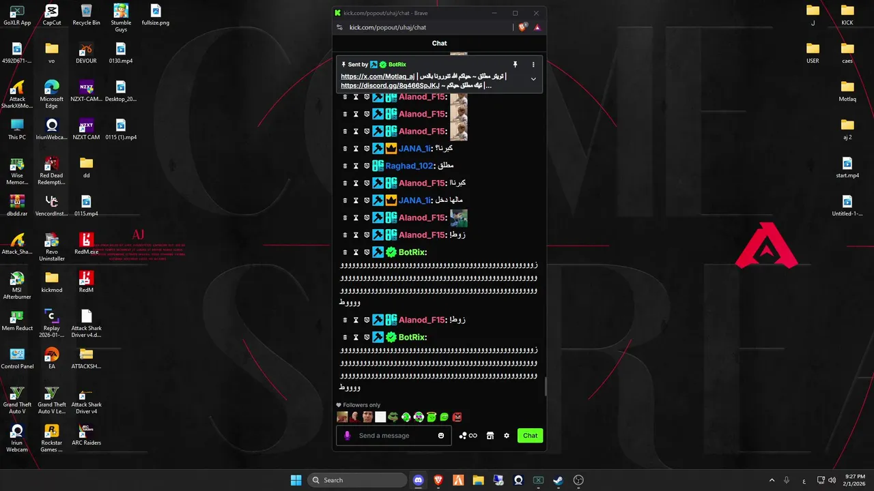
Task: Click the BotRix name in the pinned message
Action: click(x=397, y=65)
